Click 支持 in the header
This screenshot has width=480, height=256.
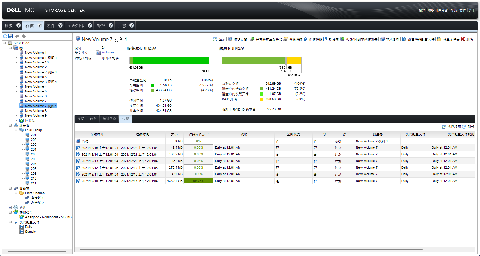point(463,11)
